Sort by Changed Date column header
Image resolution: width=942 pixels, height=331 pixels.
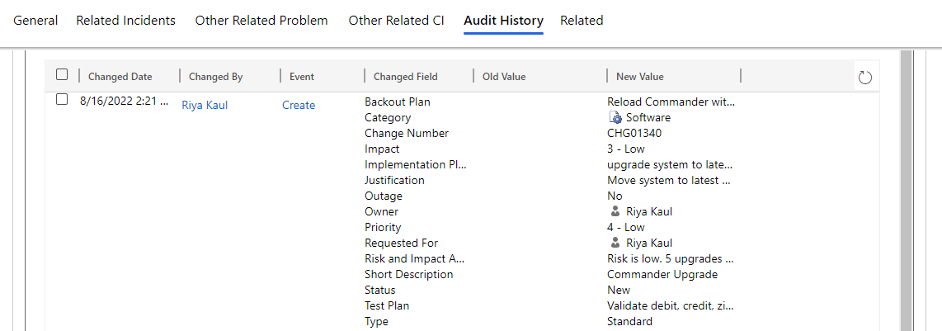120,76
